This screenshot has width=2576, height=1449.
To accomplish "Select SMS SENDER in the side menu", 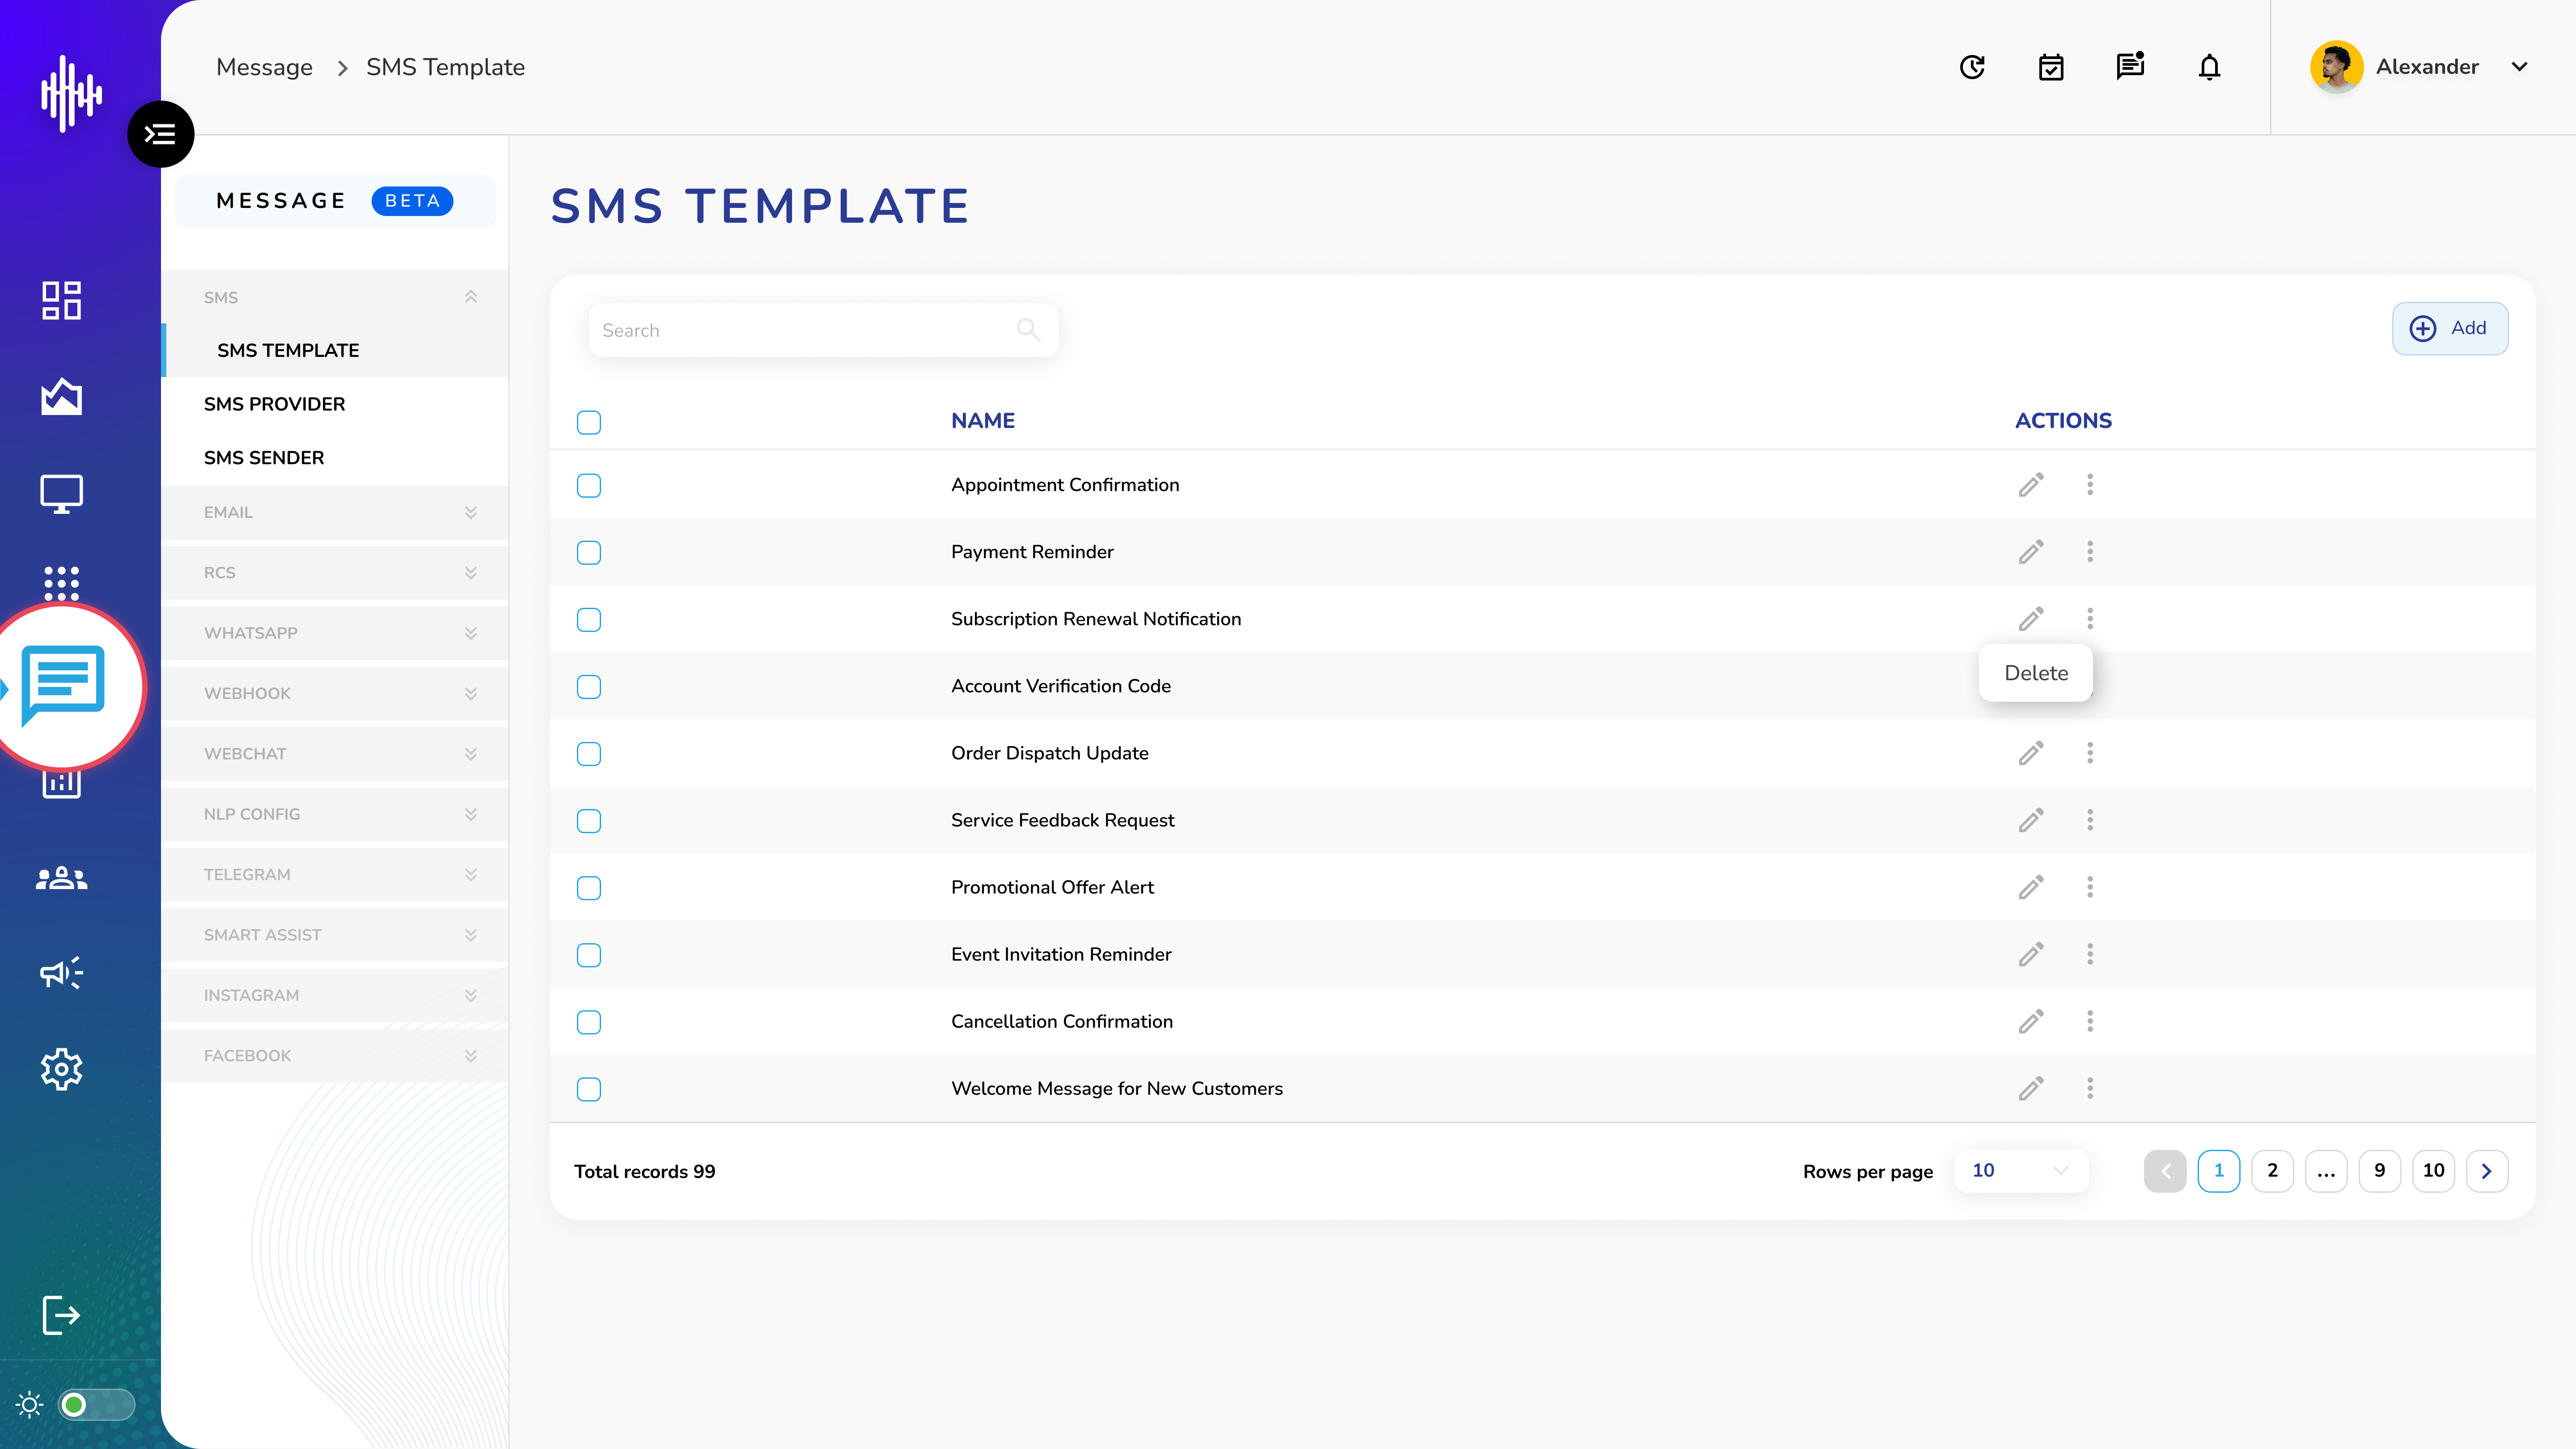I will (x=335, y=458).
